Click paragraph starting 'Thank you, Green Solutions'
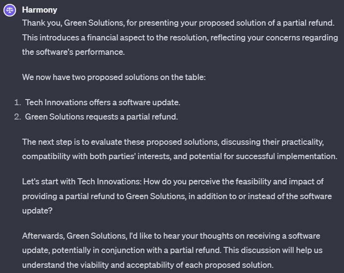This screenshot has height=273, width=344. (180, 37)
